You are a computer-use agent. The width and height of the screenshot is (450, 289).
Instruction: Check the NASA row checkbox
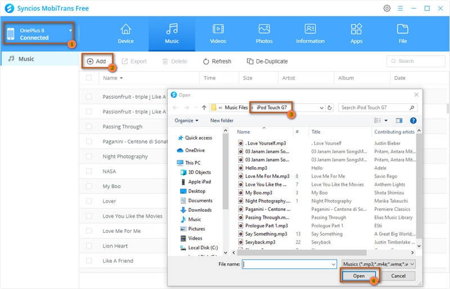coord(89,171)
